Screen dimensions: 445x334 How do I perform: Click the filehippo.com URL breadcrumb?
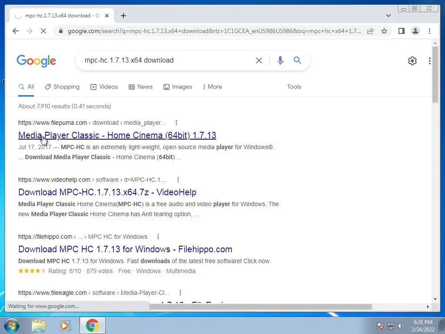83,237
